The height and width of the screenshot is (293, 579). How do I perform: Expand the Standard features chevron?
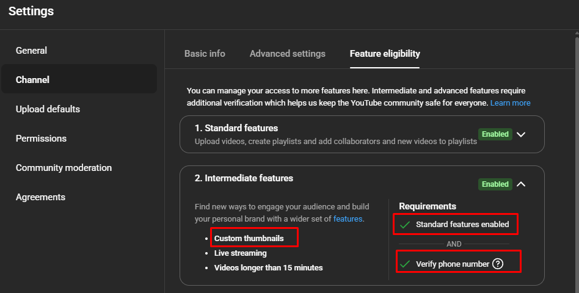(521, 134)
